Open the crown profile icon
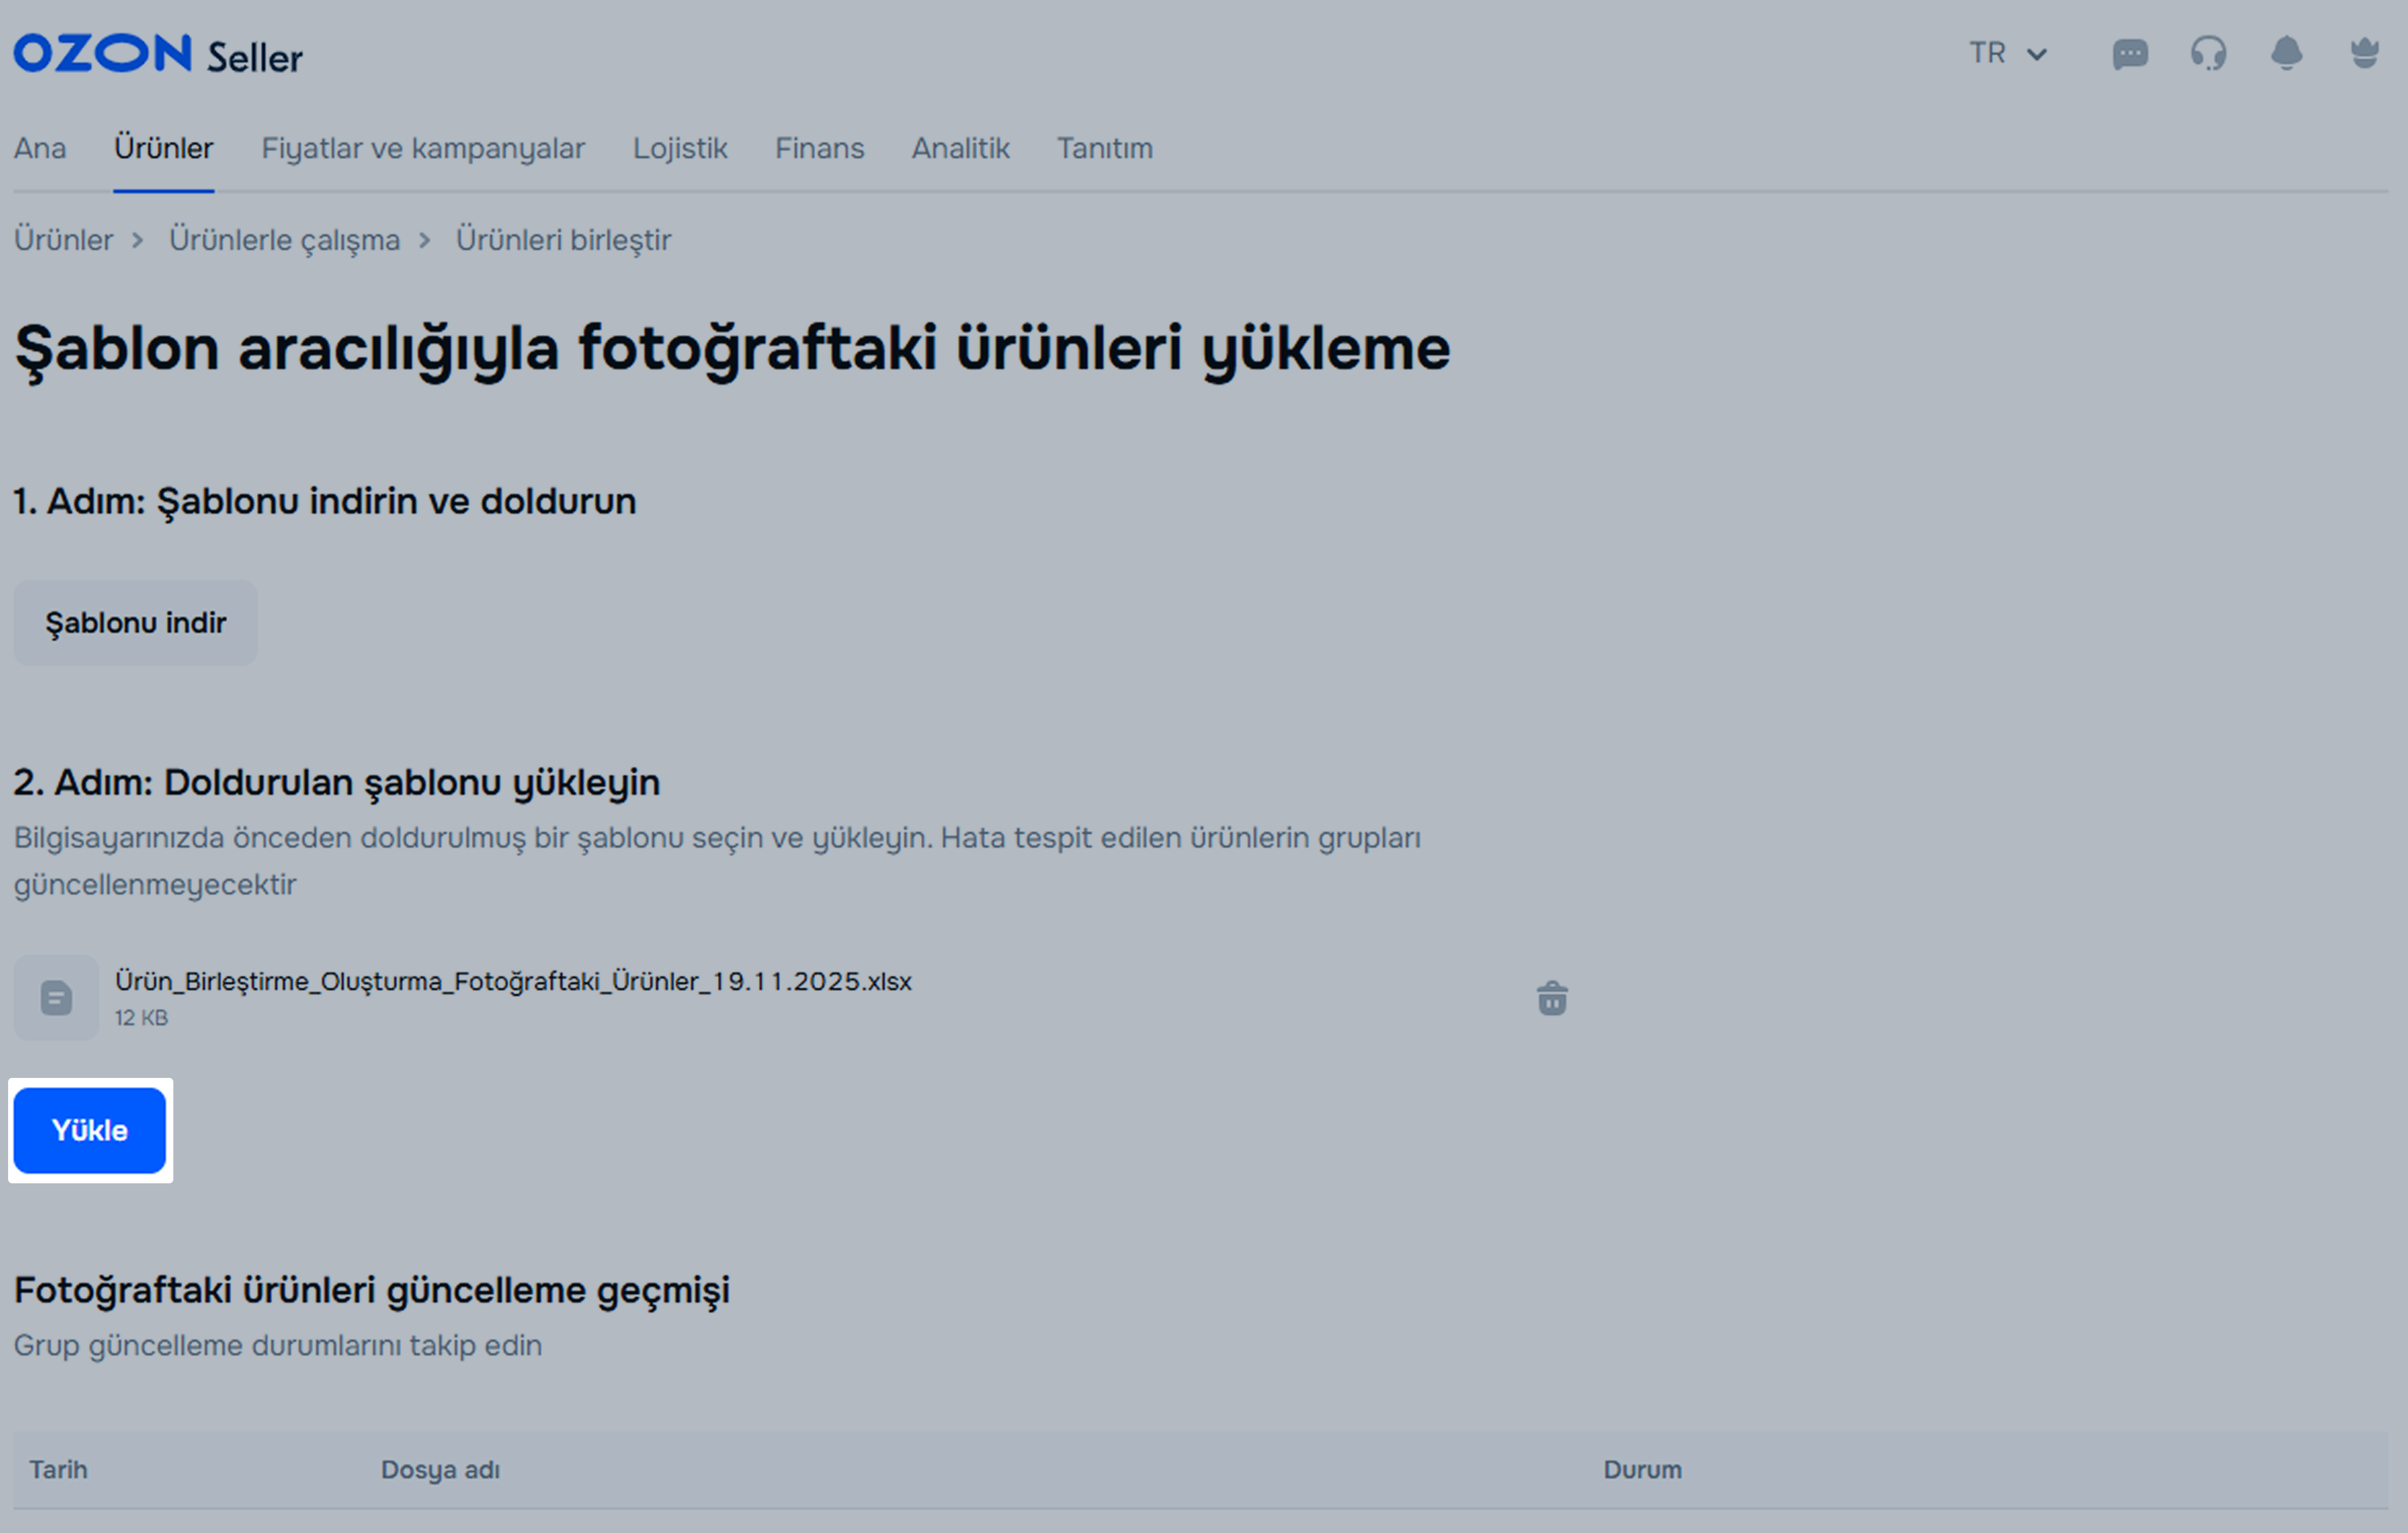The image size is (2408, 1533). click(x=2364, y=53)
